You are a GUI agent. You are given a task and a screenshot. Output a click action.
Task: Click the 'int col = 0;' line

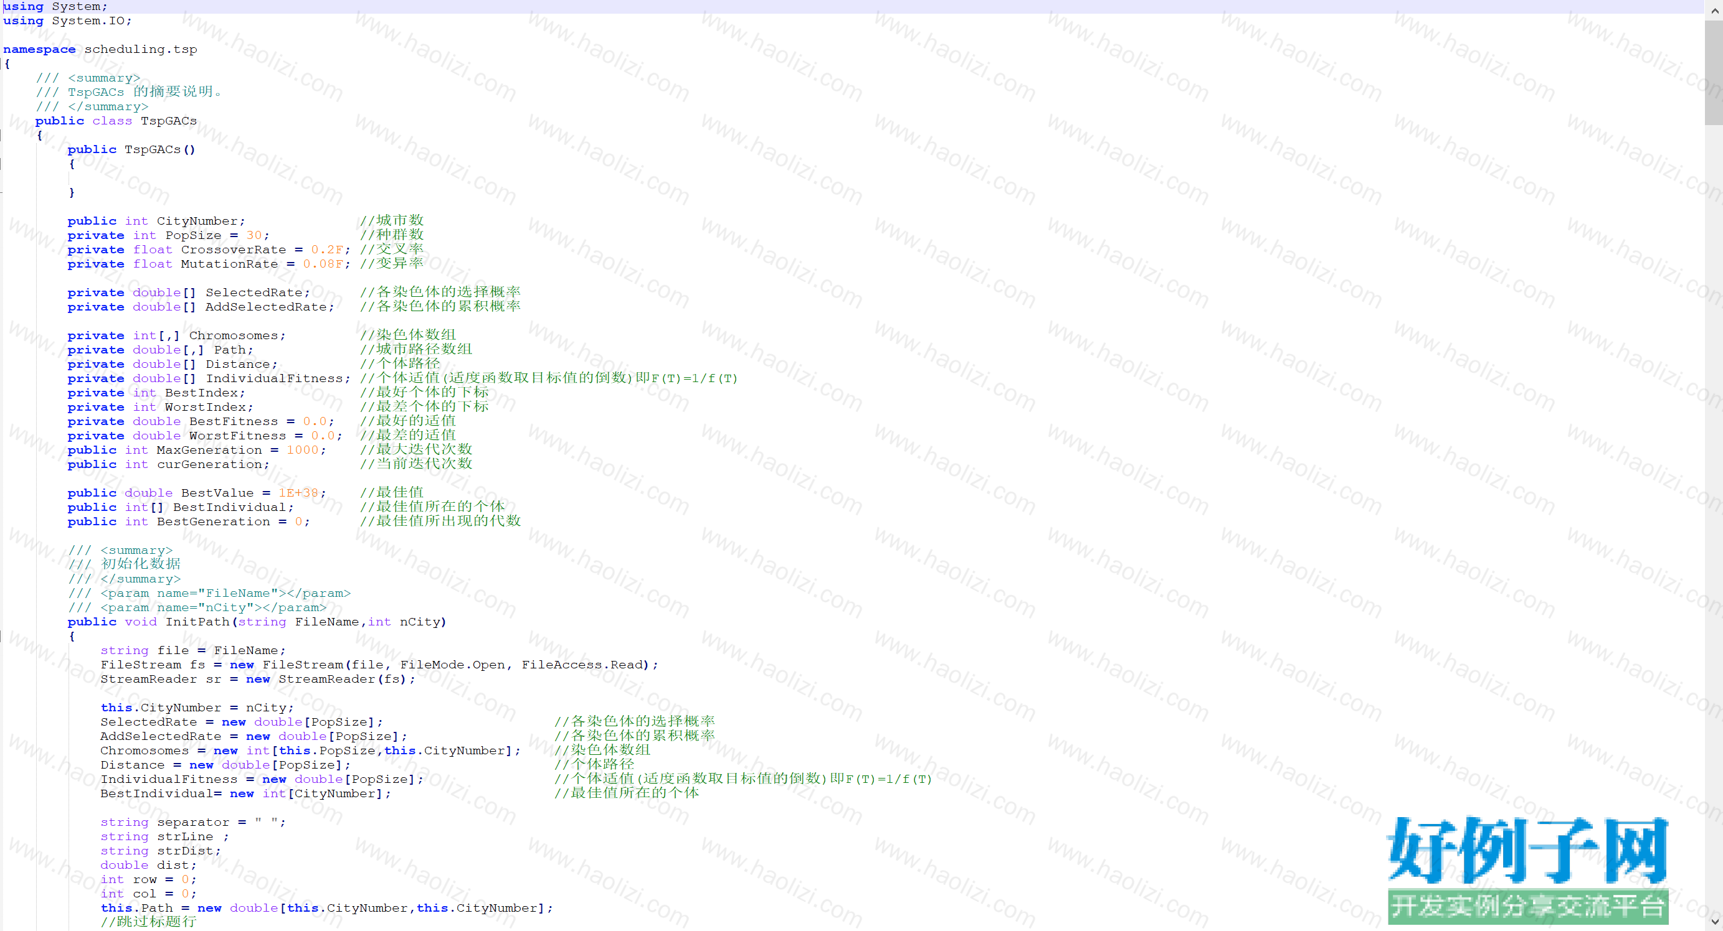click(148, 894)
